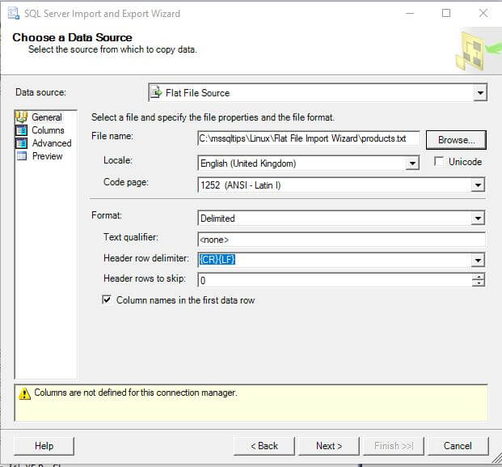Click the Flat File Source icon
502x467 pixels.
pyautogui.click(x=156, y=92)
